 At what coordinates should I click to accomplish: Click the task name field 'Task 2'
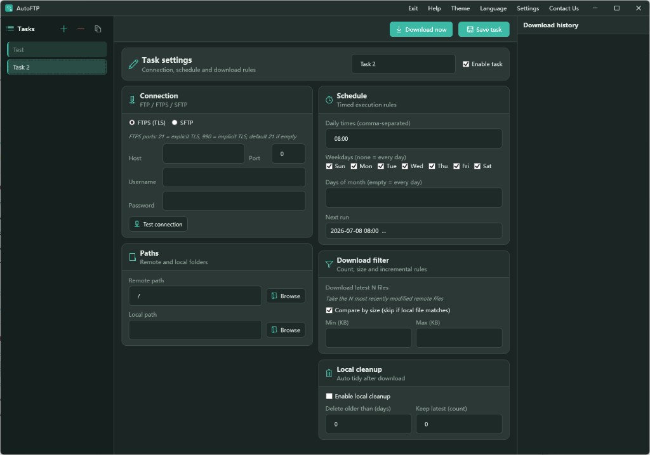point(403,64)
